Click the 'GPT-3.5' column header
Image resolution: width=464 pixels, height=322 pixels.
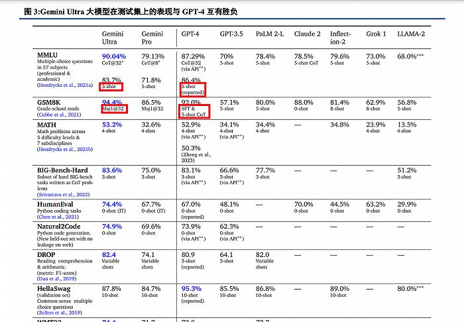point(231,34)
